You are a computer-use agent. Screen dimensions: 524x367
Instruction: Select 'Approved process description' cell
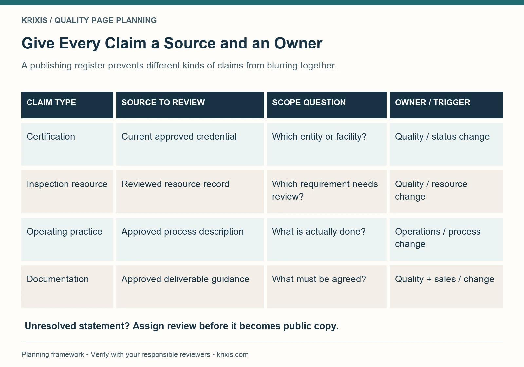click(190, 239)
